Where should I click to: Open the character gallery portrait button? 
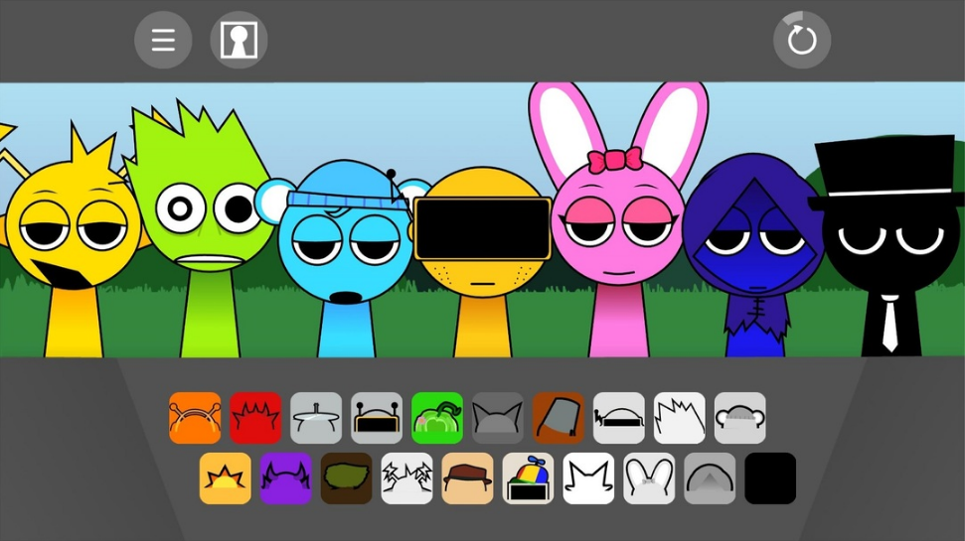click(239, 41)
